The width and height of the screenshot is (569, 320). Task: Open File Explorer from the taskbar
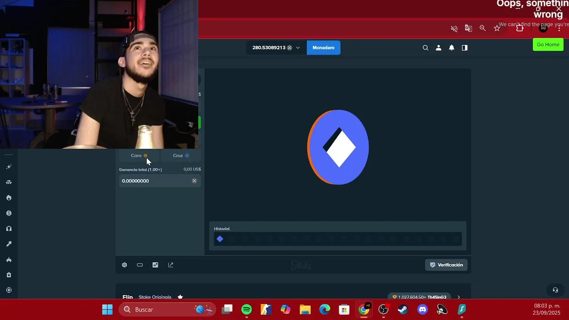pos(305,309)
